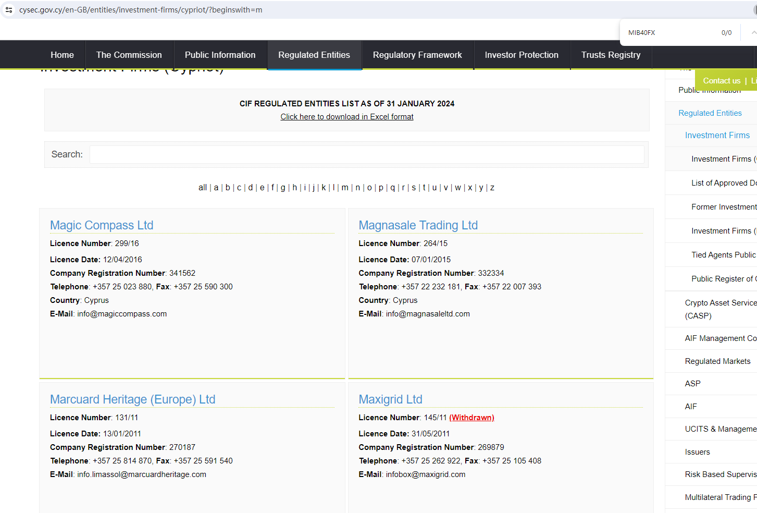Open The Commission menu
The height and width of the screenshot is (513, 757).
pyautogui.click(x=129, y=55)
